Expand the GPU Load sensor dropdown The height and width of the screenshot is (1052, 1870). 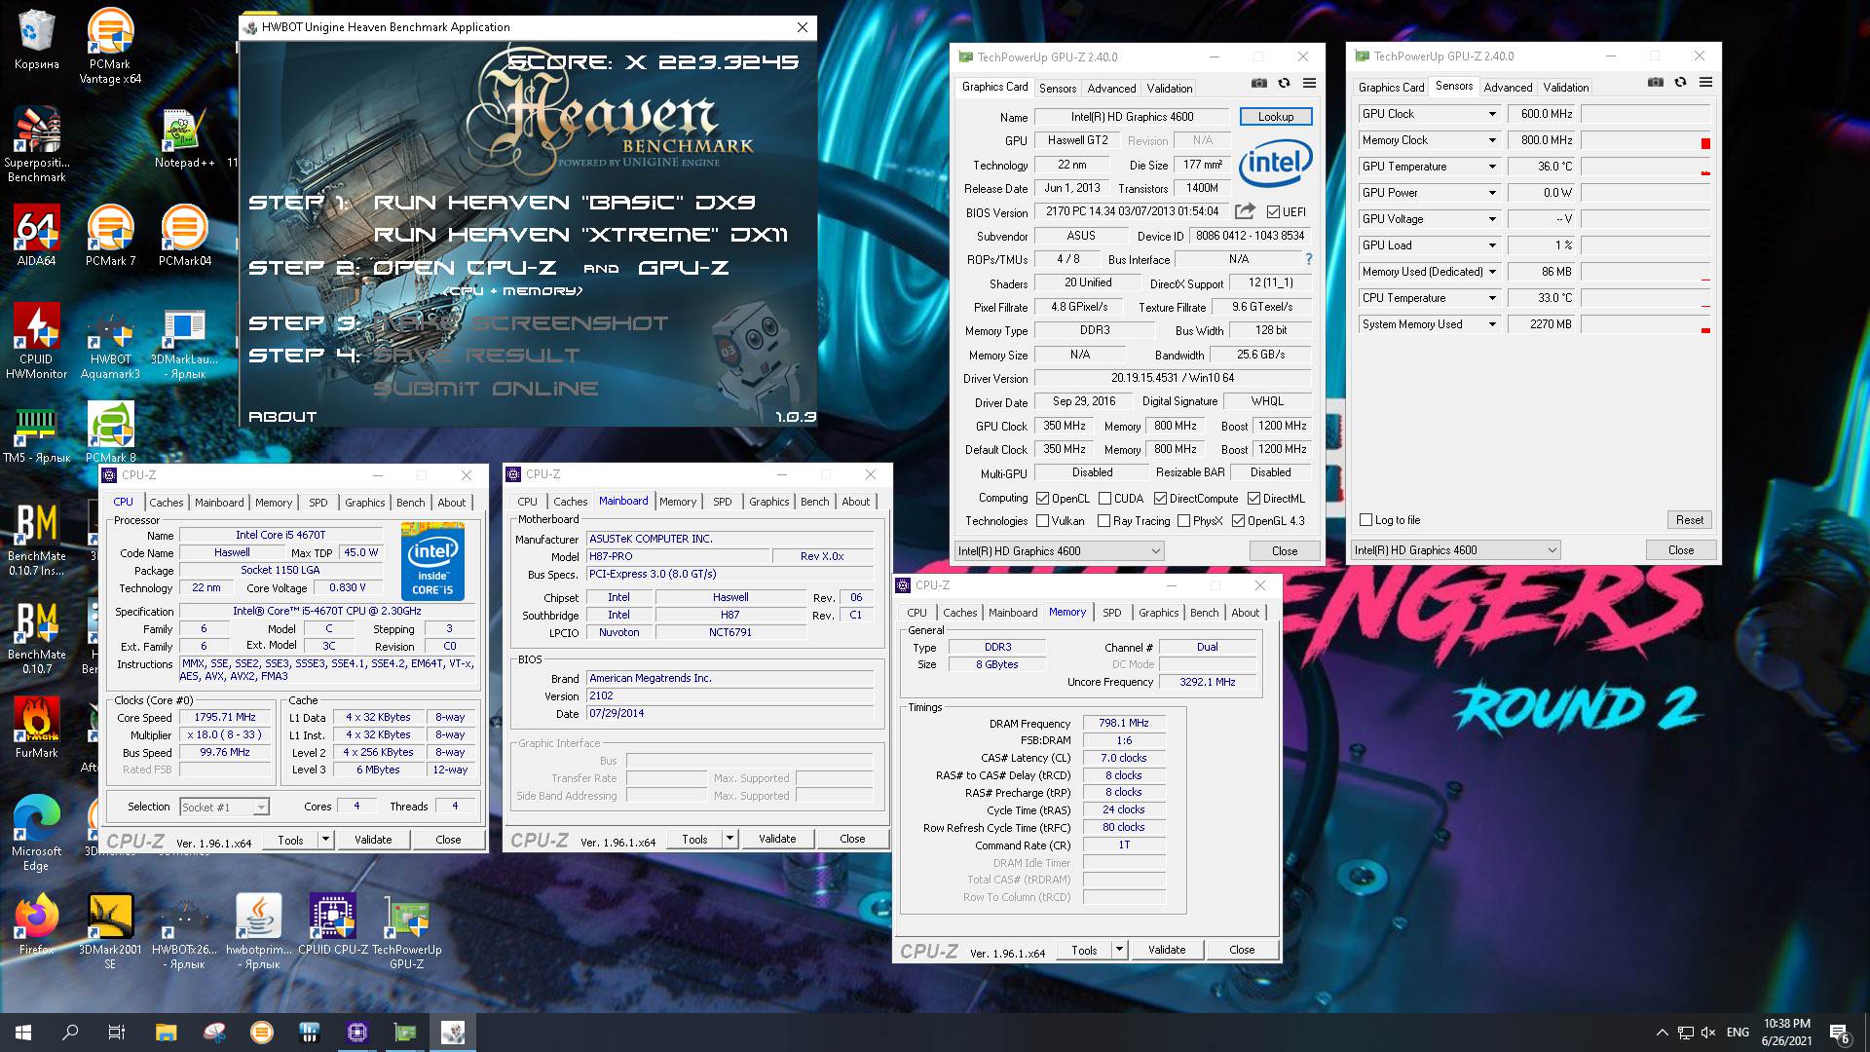coord(1491,245)
